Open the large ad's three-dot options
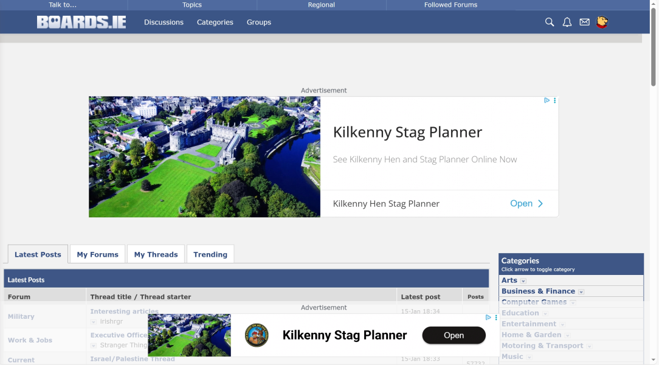The height and width of the screenshot is (365, 659). tap(555, 100)
